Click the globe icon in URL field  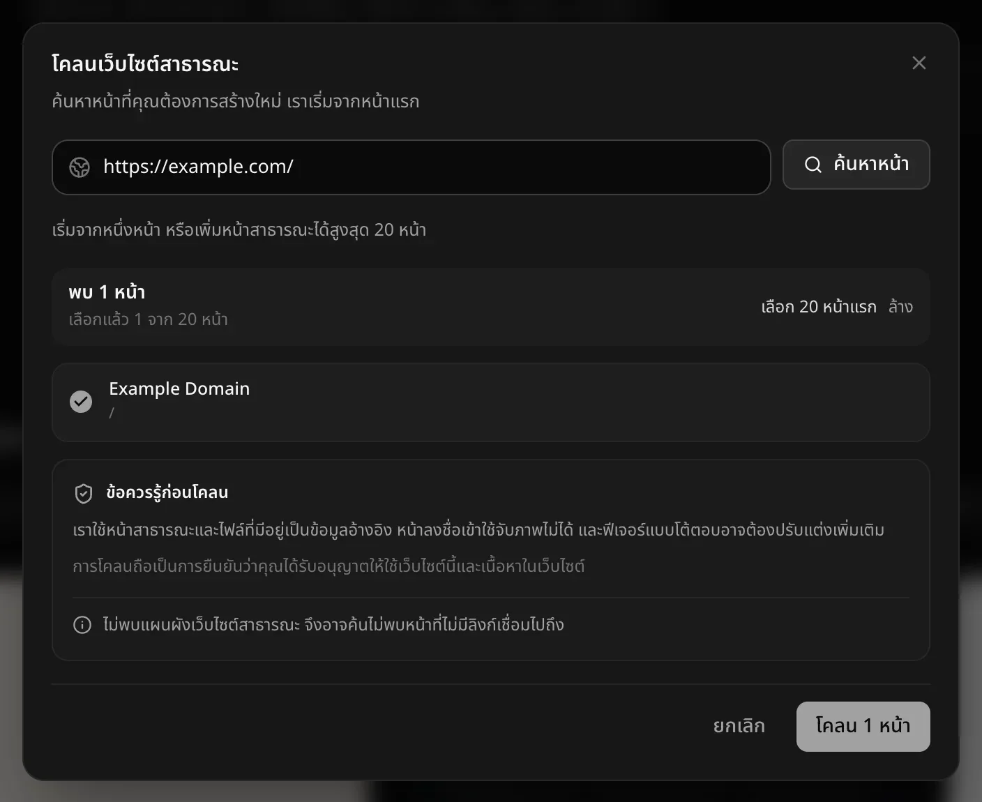point(80,167)
